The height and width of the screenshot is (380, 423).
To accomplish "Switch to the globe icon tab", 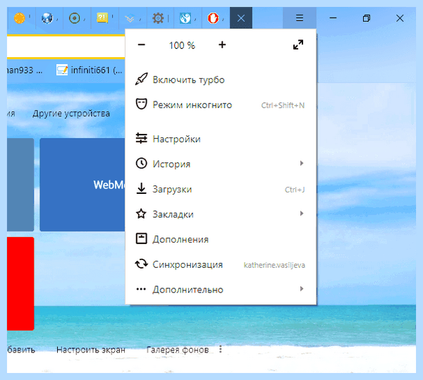I will [x=47, y=18].
